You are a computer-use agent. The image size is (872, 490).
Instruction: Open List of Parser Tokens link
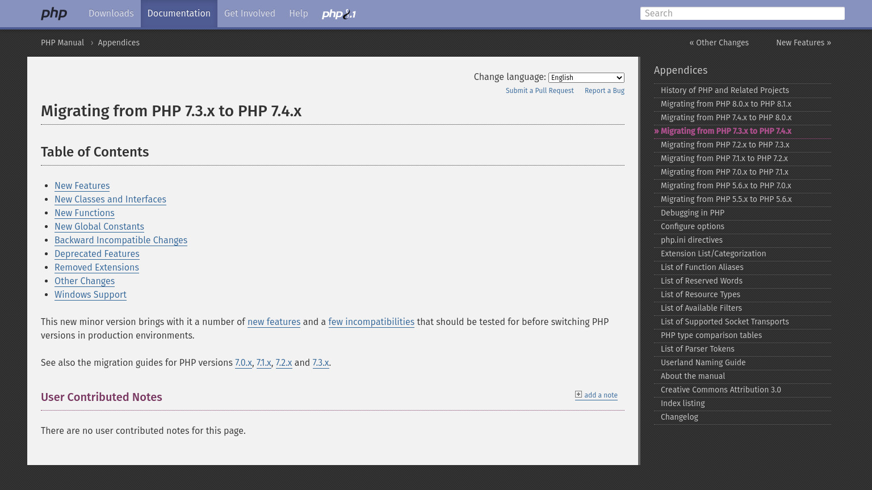(743, 349)
